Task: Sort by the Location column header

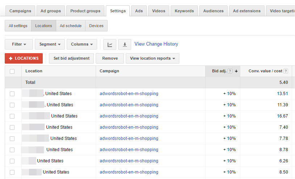Action: (x=34, y=71)
